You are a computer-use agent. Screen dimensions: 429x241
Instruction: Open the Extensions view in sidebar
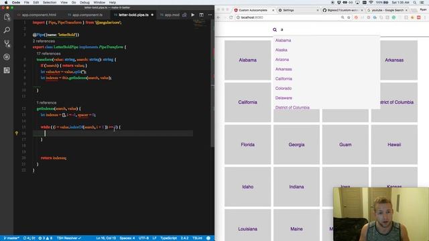[7, 70]
